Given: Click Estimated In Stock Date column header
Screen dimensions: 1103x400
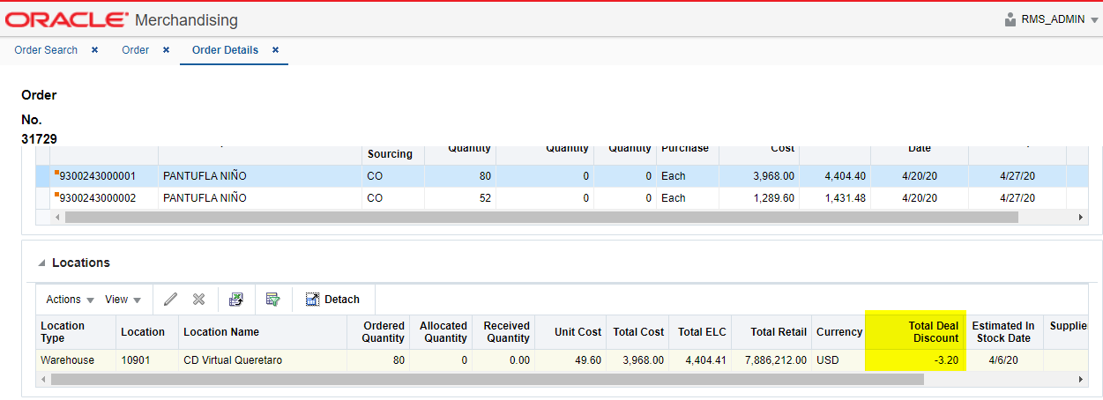Looking at the screenshot, I should 1003,332.
